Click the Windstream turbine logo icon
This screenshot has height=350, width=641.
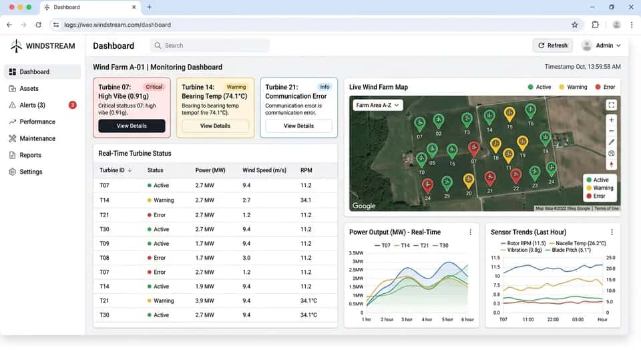(x=16, y=46)
